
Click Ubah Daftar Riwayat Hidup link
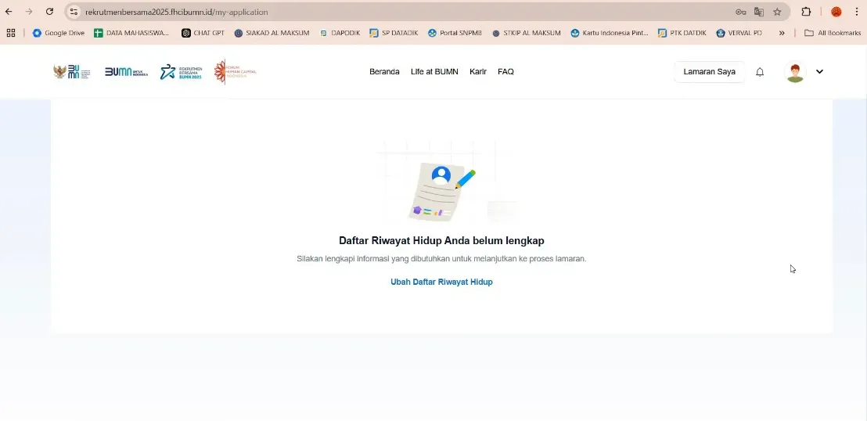pos(441,282)
